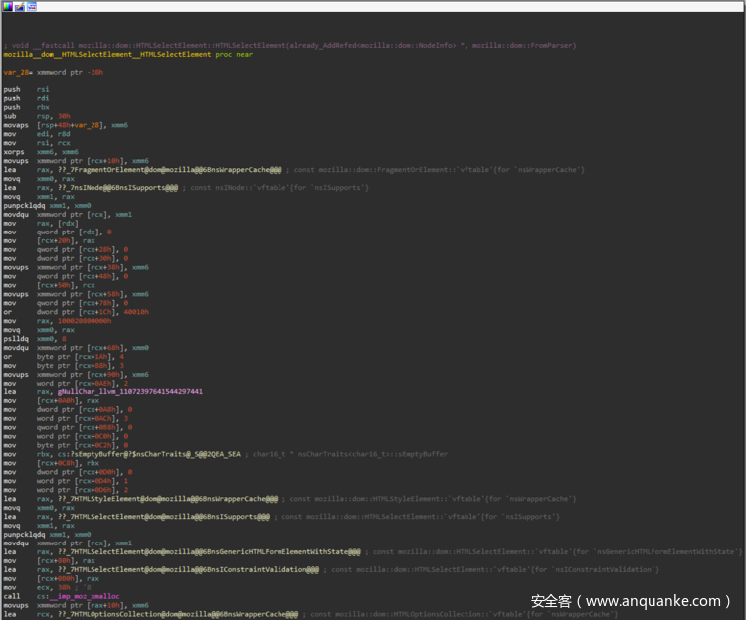Select the HTMLStyleElement nsWrapperCache vftable symbol

point(159,498)
